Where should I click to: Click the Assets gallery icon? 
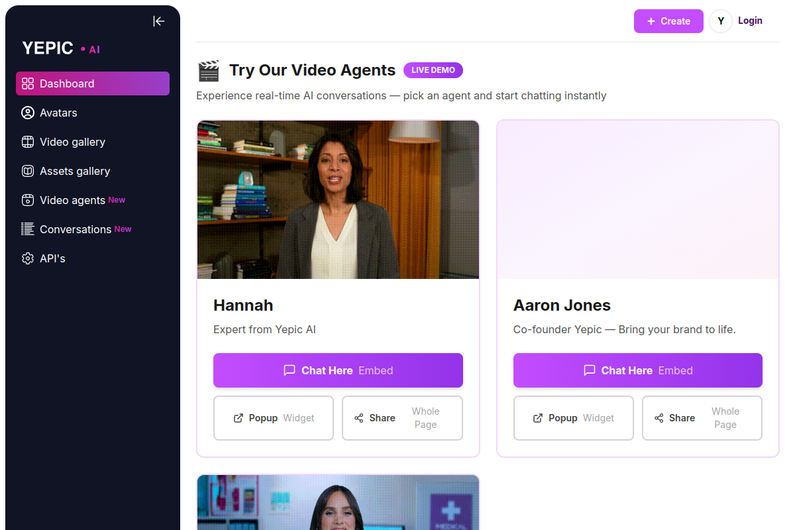click(x=28, y=171)
